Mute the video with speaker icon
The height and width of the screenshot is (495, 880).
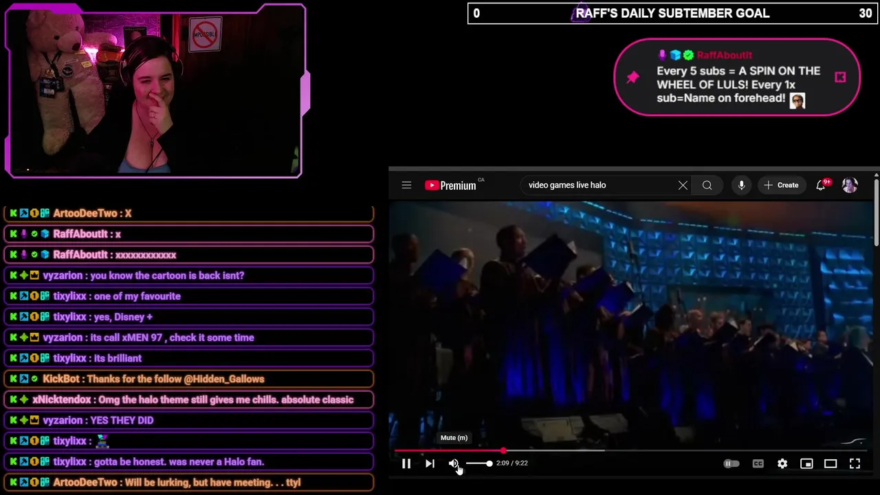tap(454, 463)
